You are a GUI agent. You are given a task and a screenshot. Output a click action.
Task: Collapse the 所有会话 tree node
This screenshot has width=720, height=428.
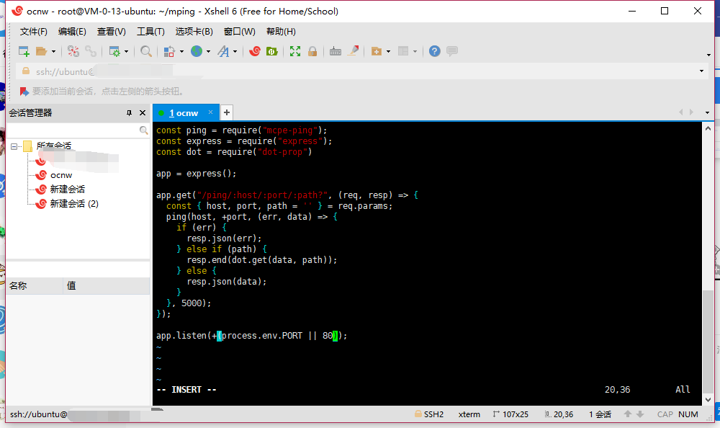14,147
